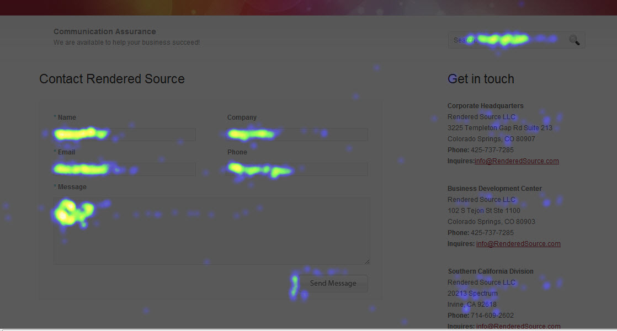Click the phone number 714-609-2602
Image resolution: width=617 pixels, height=331 pixels.
(492, 315)
